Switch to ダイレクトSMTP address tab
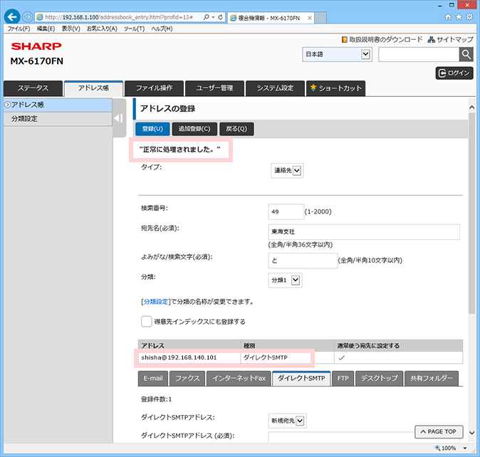Viewport: 480px width, 457px height. [x=301, y=379]
